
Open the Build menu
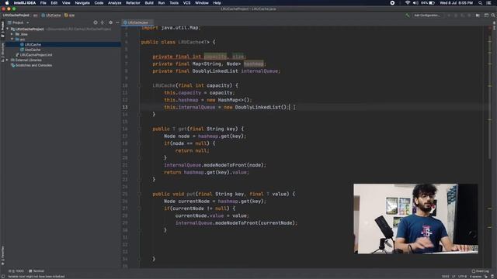click(x=149, y=3)
